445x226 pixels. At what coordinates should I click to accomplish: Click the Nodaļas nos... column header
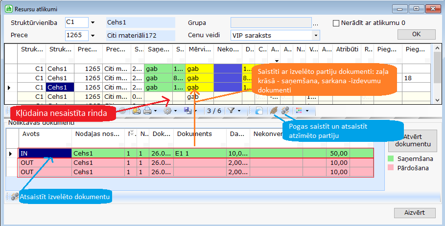pyautogui.click(x=98, y=134)
